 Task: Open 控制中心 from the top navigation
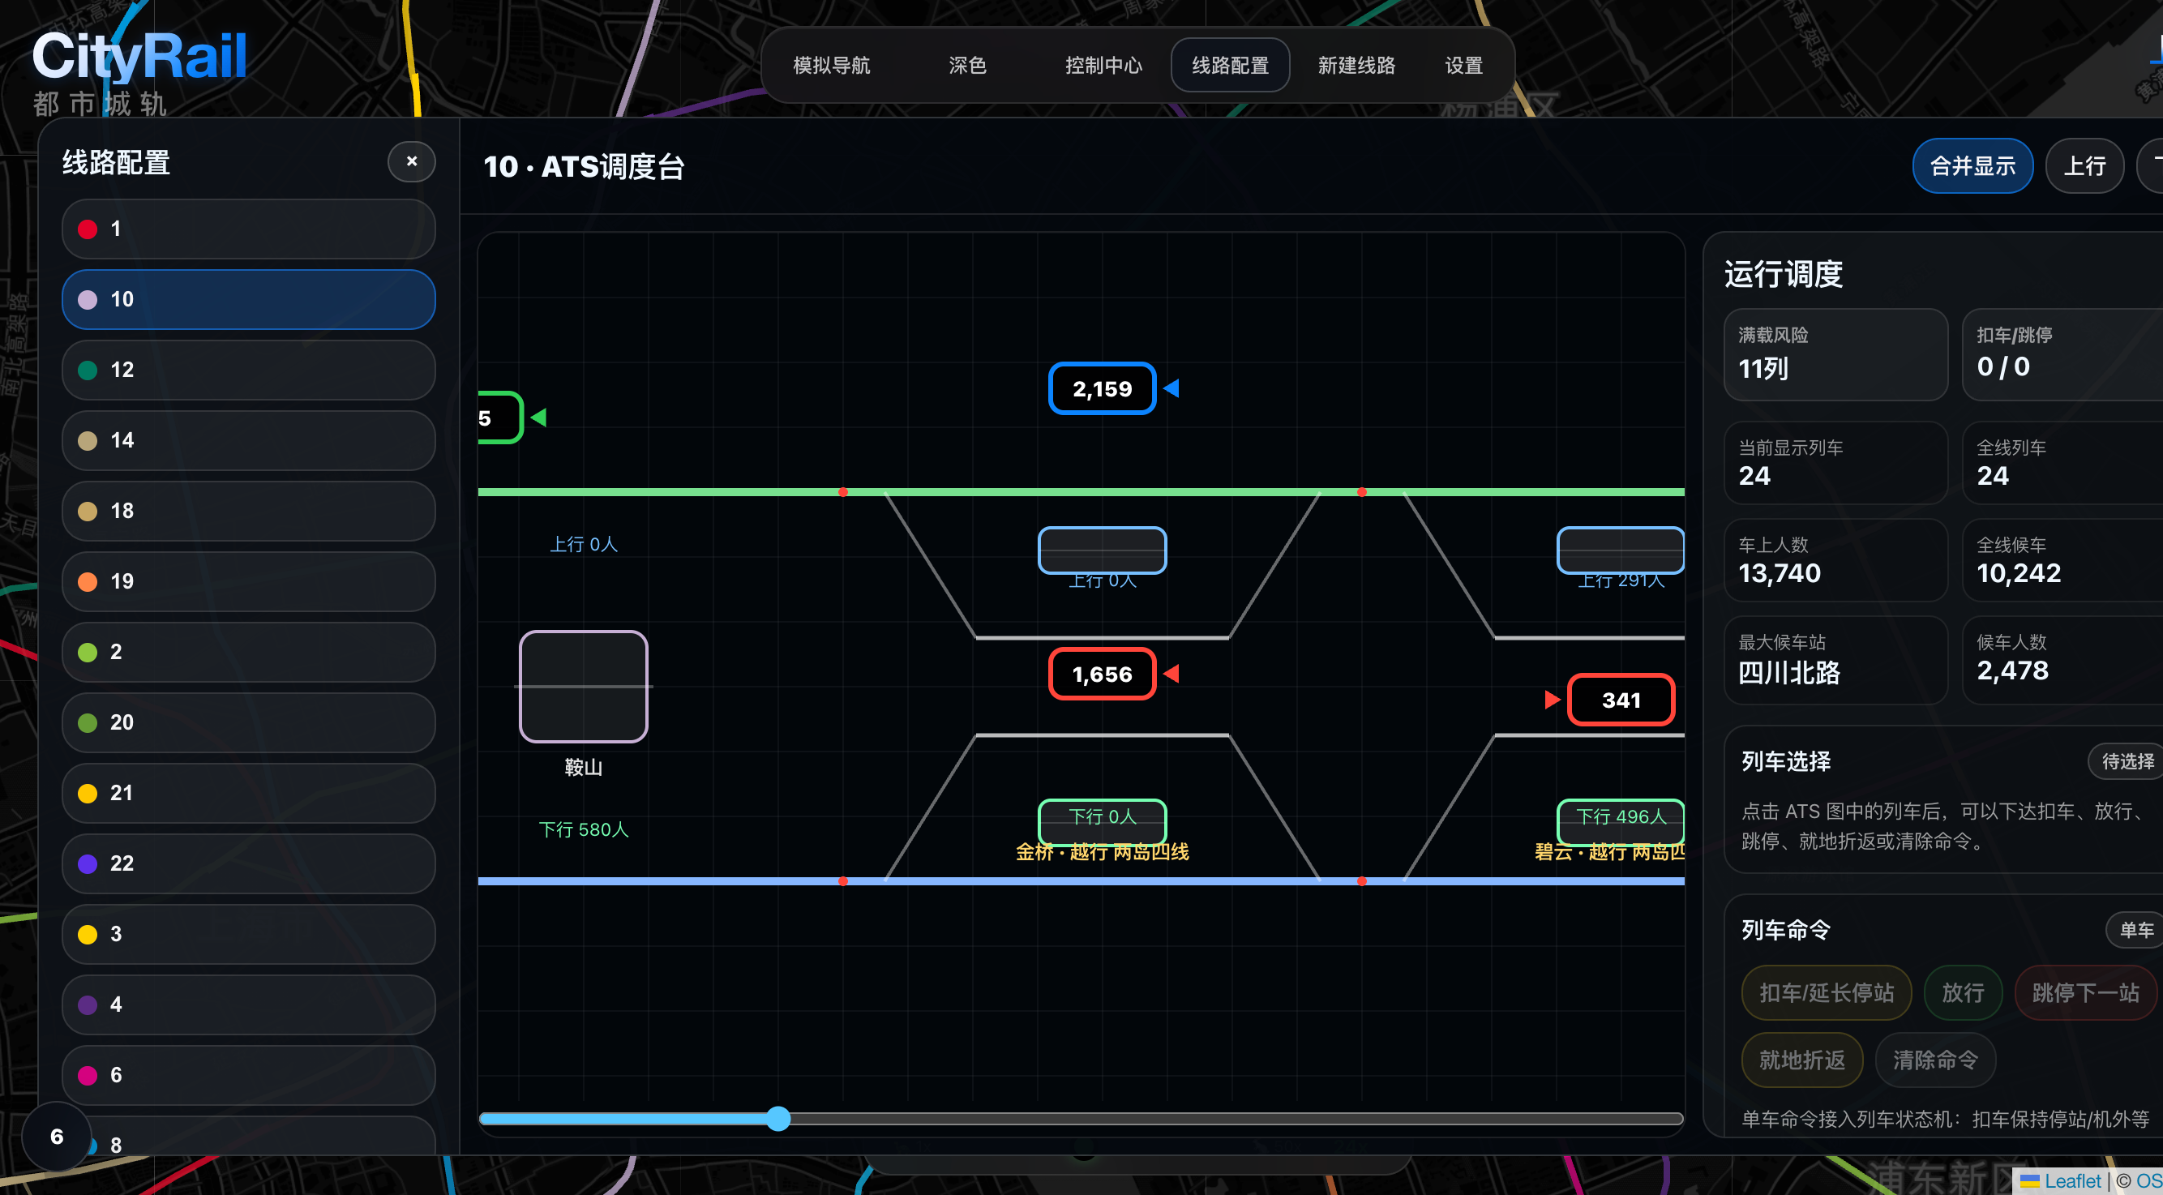click(x=1103, y=66)
